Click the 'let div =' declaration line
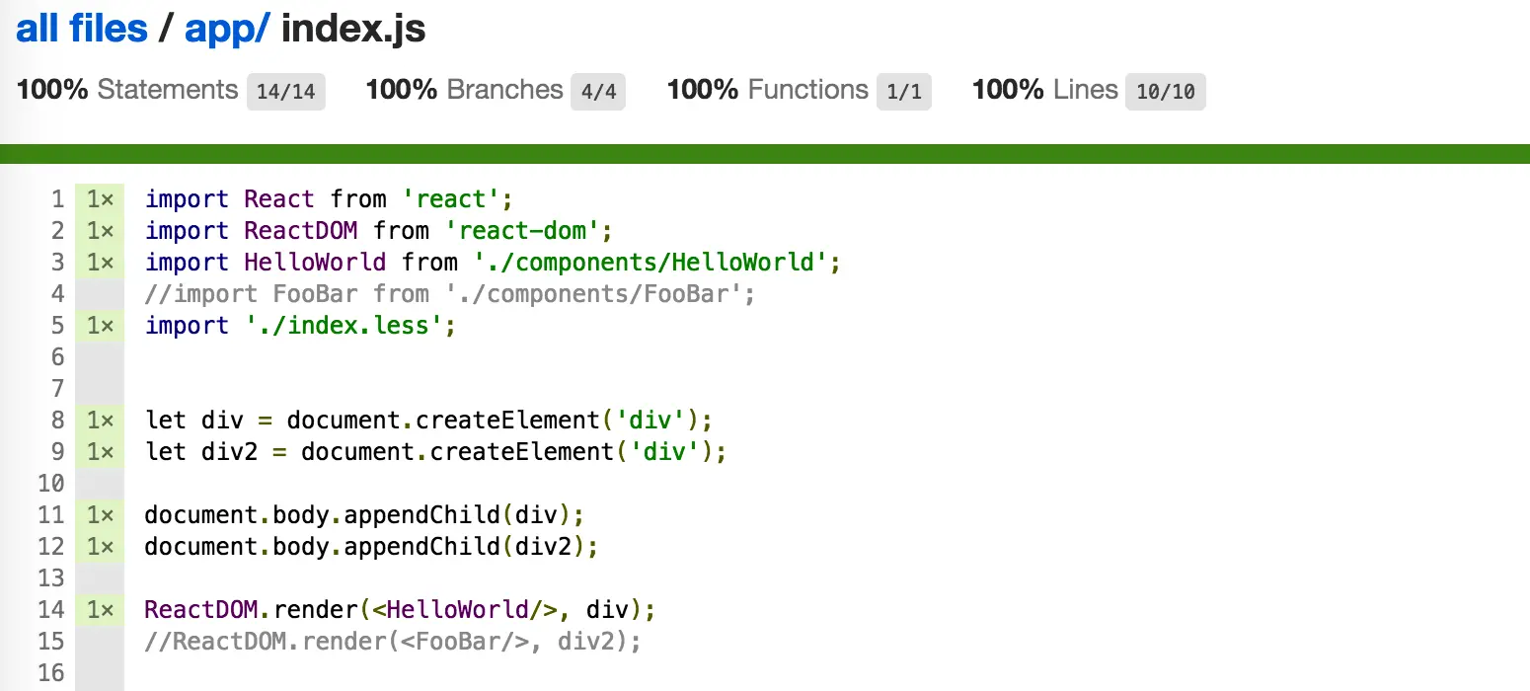 click(x=428, y=421)
